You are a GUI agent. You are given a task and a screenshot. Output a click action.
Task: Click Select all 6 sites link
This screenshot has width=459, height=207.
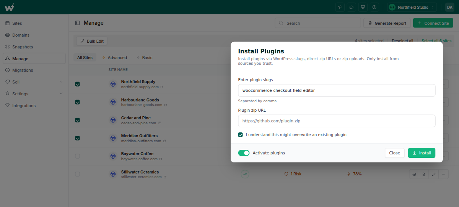pos(436,41)
